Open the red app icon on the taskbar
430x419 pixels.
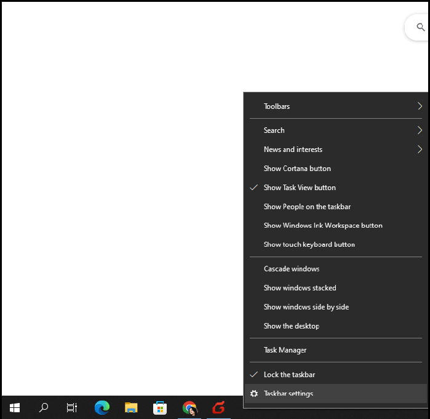click(218, 407)
